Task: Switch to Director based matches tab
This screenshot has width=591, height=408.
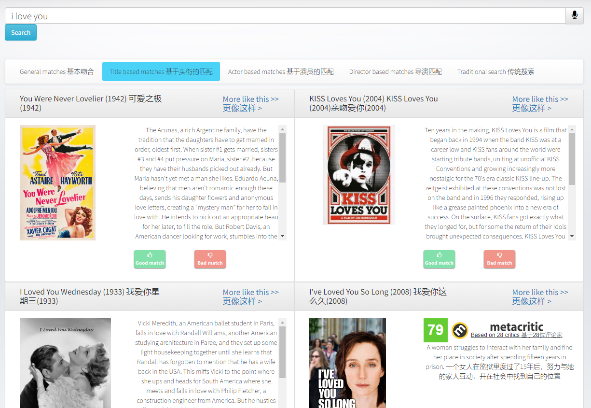Action: tap(395, 71)
